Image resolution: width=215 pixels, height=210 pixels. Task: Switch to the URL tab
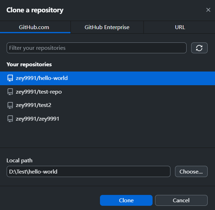point(180,27)
